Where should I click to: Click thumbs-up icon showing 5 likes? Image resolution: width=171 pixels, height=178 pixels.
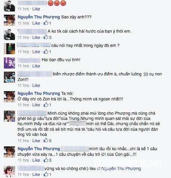46,140
